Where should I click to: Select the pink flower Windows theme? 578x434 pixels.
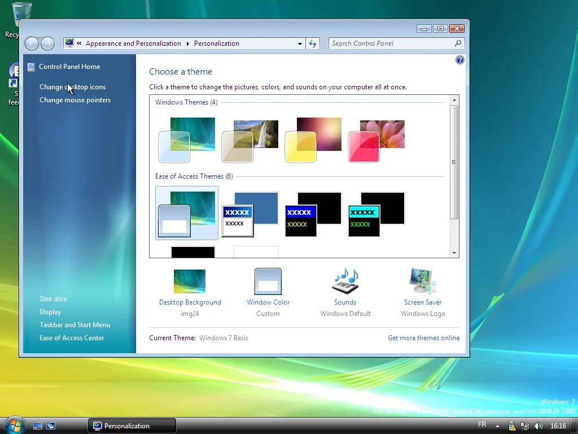tap(376, 141)
